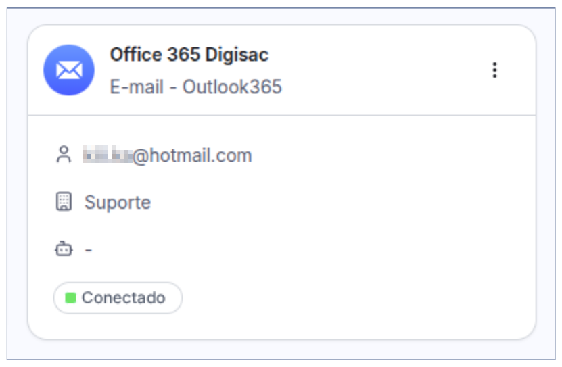This screenshot has height=367, width=562.
Task: Select the Office 365 Digisac title
Action: pyautogui.click(x=189, y=55)
